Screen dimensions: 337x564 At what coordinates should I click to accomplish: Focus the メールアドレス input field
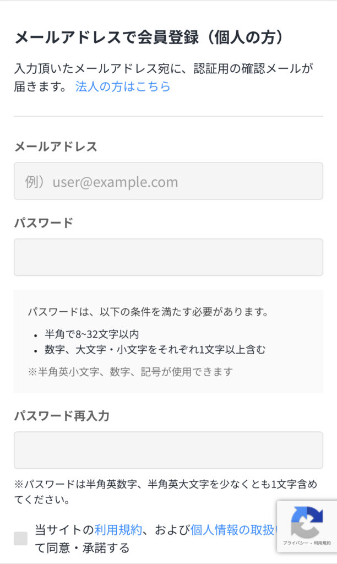click(x=168, y=181)
